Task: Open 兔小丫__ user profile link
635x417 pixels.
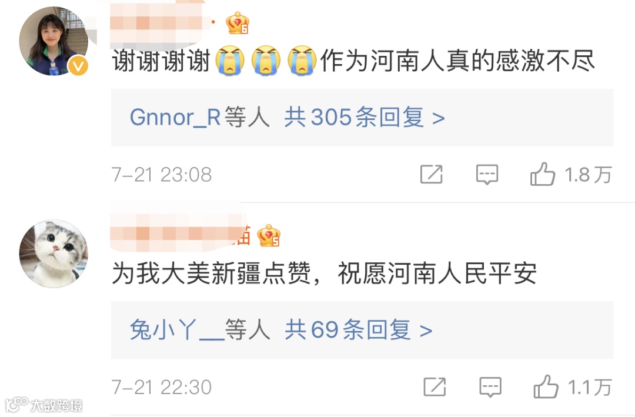Action: (177, 330)
